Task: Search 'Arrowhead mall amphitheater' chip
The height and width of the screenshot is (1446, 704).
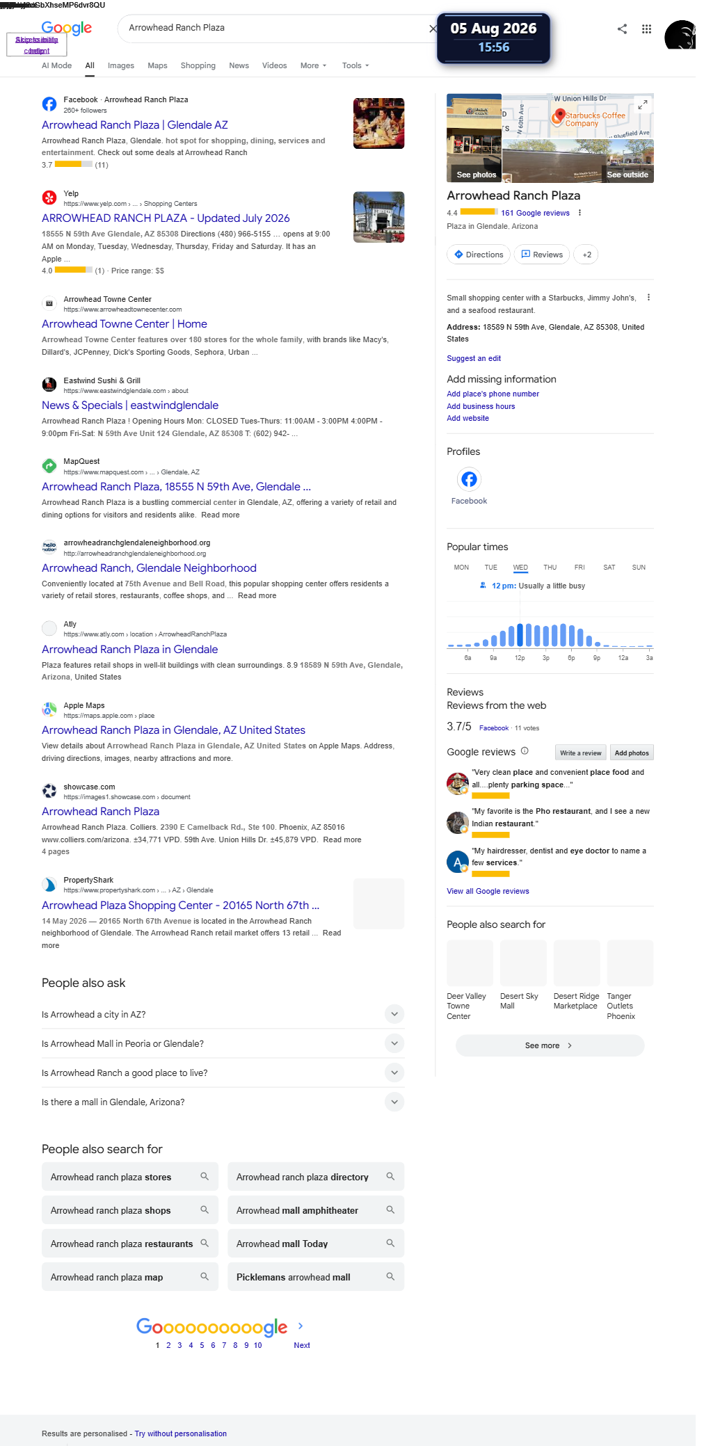Action: tap(316, 1210)
